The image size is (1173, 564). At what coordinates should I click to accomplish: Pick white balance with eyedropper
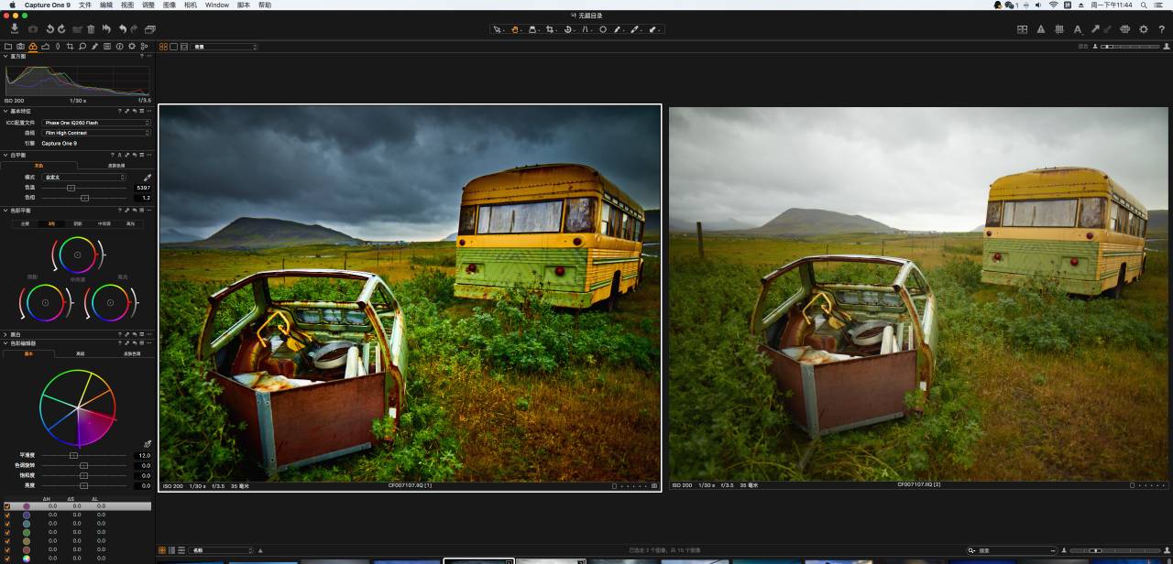[x=148, y=178]
